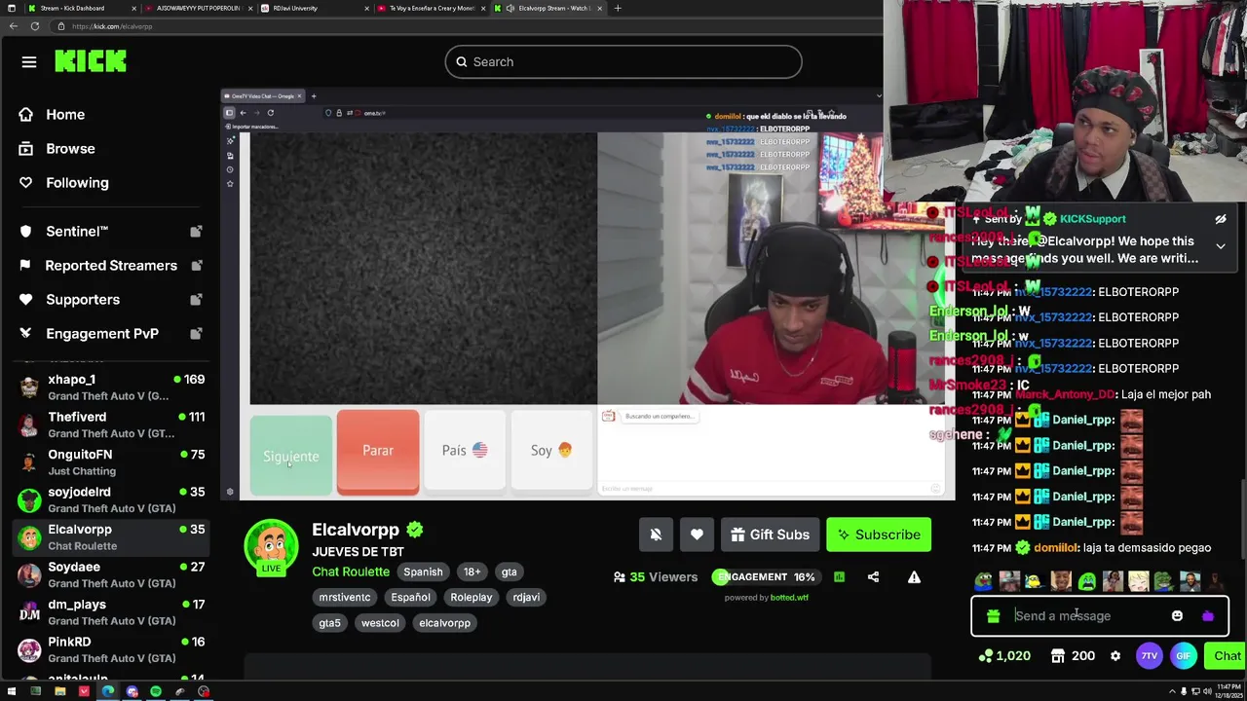Open the 7TV emotes button

[1150, 656]
